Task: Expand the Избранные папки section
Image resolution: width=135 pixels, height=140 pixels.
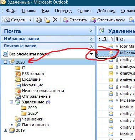Action: [x=91, y=39]
